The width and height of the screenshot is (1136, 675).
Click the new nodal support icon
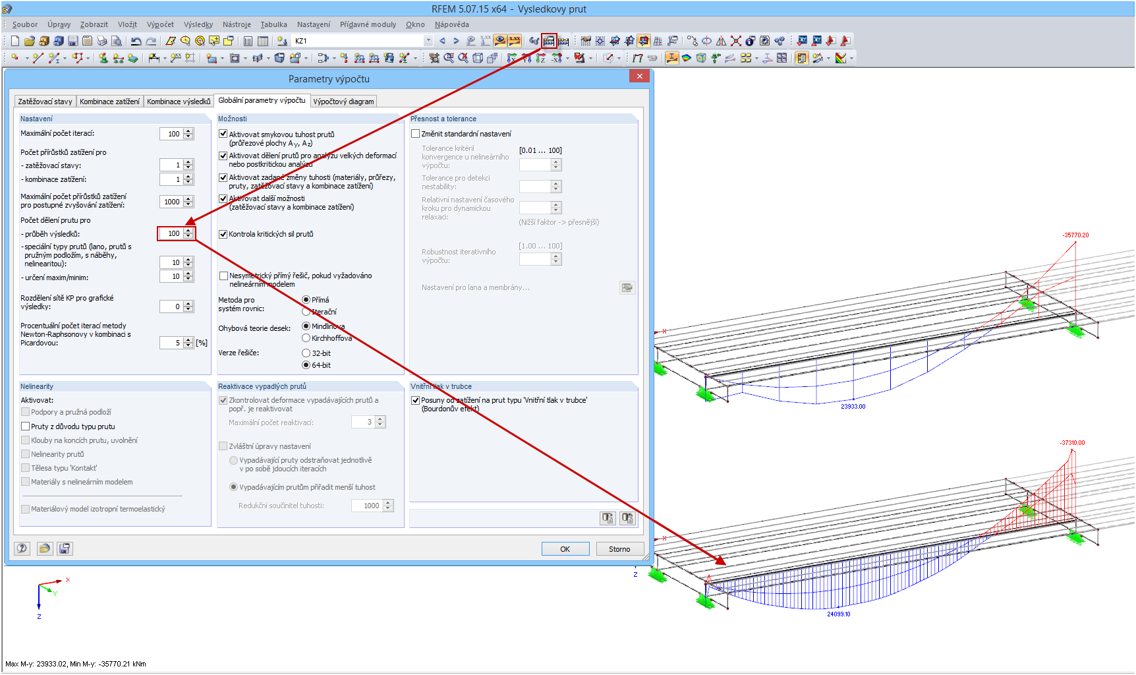pyautogui.click(x=103, y=58)
